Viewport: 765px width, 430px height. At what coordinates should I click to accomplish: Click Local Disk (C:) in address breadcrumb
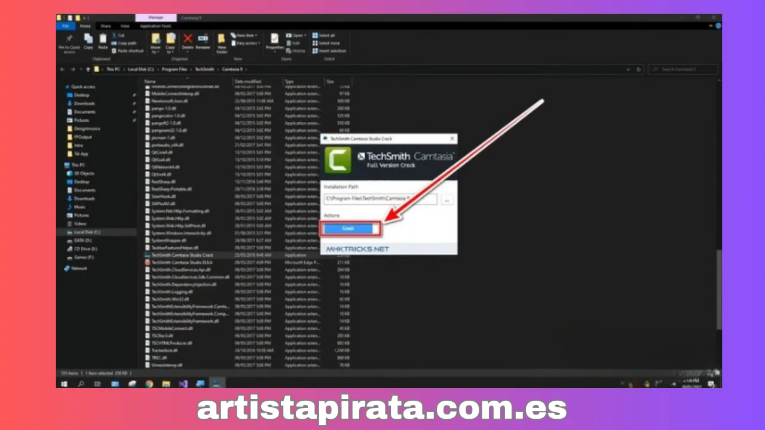pos(141,69)
